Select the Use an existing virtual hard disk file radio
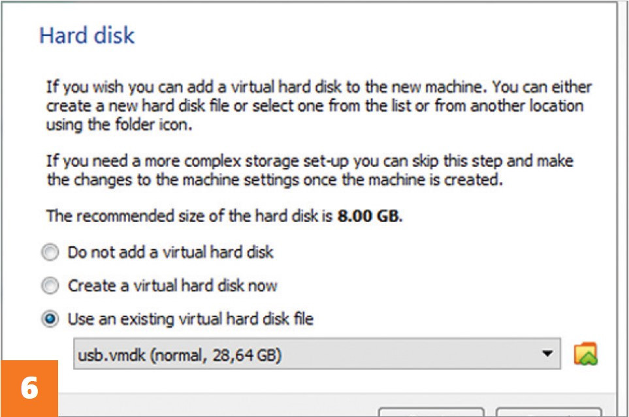 click(50, 319)
